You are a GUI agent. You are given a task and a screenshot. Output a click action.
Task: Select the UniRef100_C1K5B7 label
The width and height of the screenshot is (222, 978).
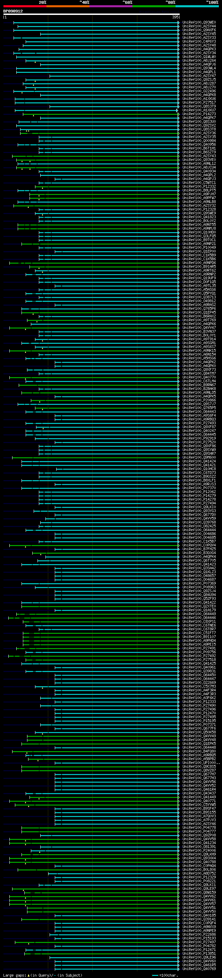click(x=199, y=542)
